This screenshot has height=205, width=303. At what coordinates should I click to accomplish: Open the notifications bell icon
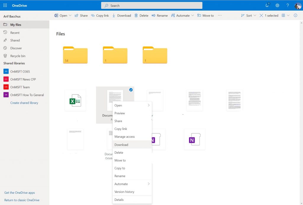tap(267, 5)
